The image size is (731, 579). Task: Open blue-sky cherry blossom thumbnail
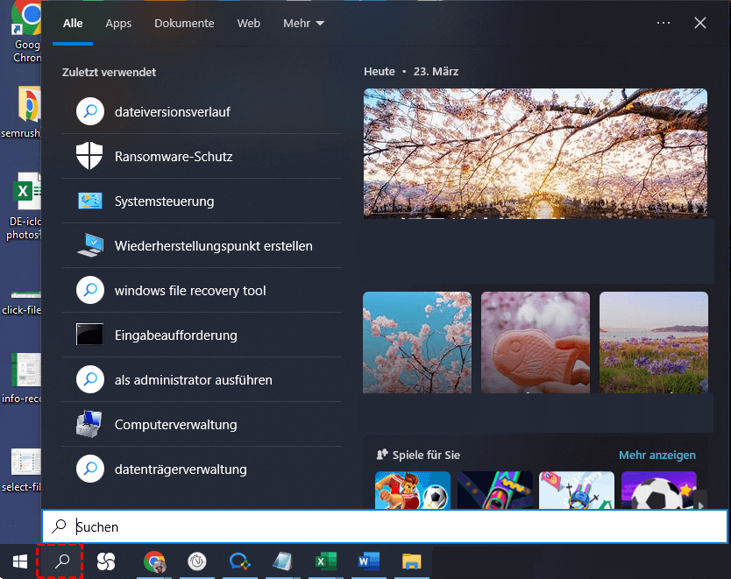point(417,342)
